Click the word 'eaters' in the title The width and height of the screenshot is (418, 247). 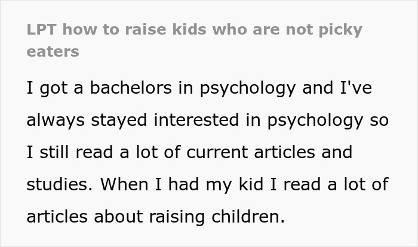pyautogui.click(x=53, y=51)
